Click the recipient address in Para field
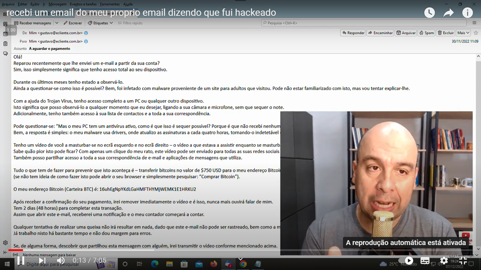The width and height of the screenshot is (481, 270). point(56,41)
